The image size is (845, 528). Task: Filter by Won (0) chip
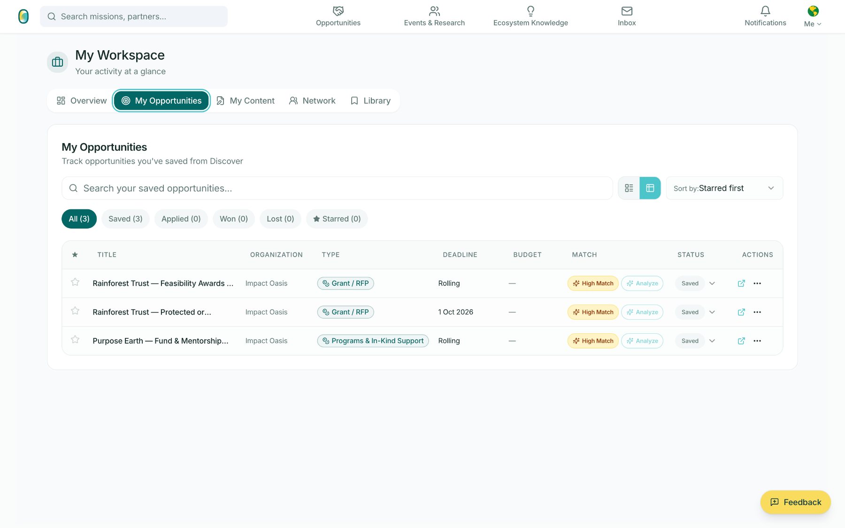pos(233,219)
